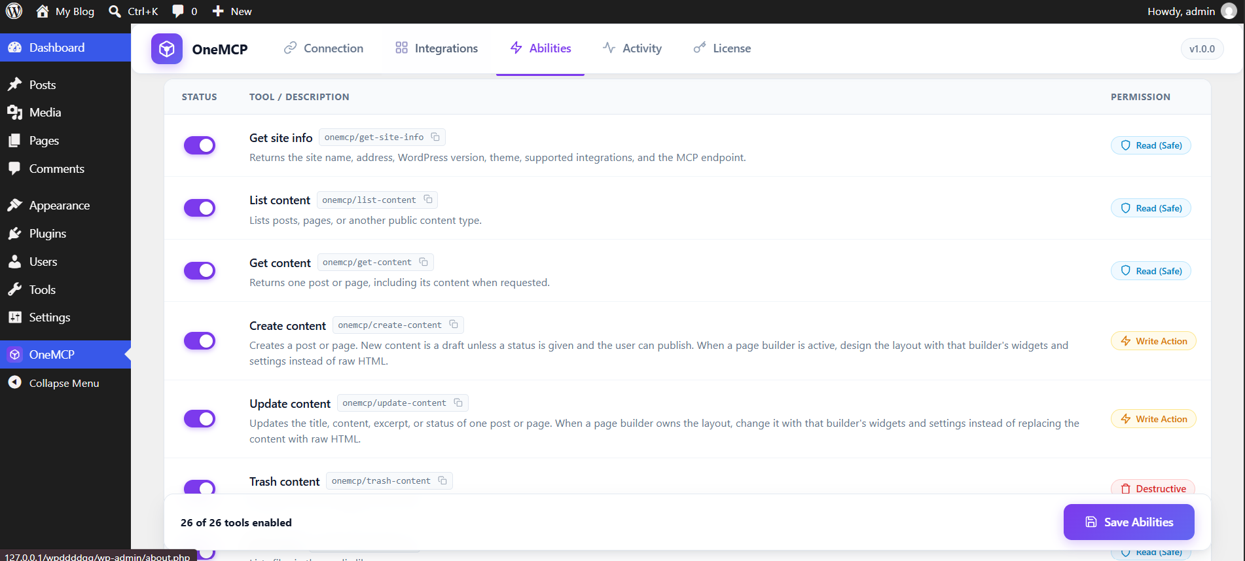Click the Posts pin icon in sidebar
Viewport: 1245px width, 561px height.
click(x=14, y=84)
